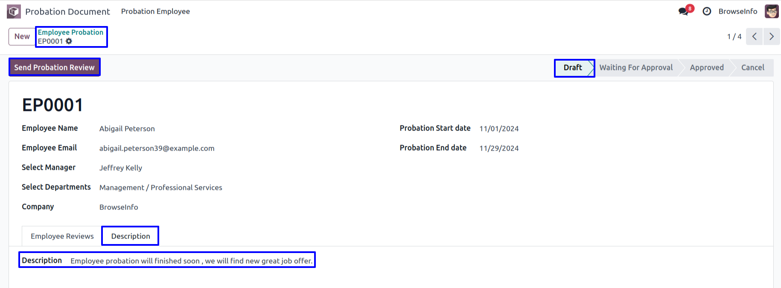This screenshot has height=288, width=781.
Task: Switch to the Employee Reviews tab
Action: [x=62, y=236]
